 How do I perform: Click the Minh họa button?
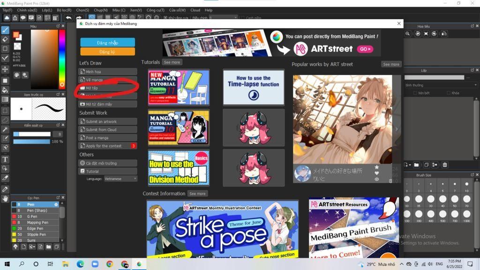tap(107, 72)
